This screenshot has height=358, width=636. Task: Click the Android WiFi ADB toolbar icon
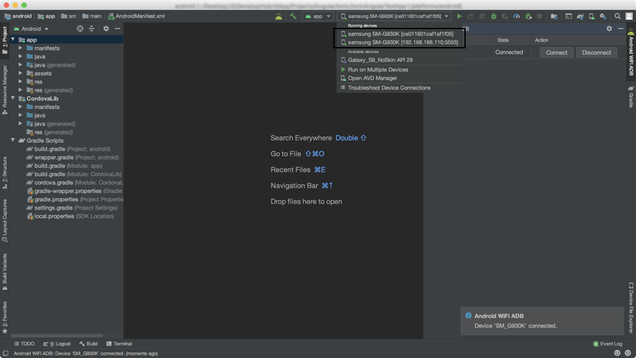pyautogui.click(x=279, y=16)
